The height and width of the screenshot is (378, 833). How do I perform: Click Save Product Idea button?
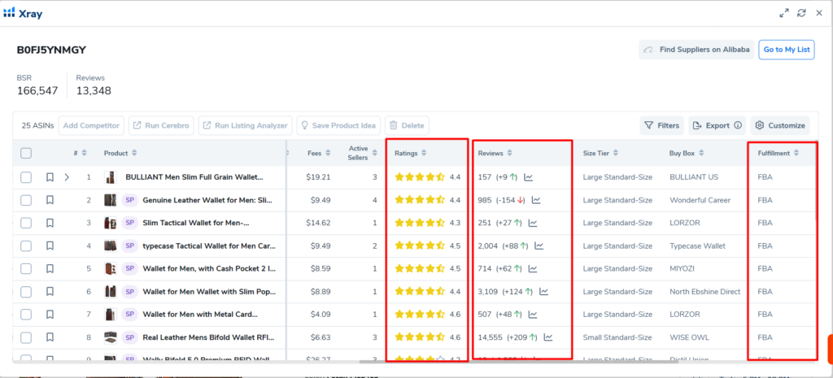(x=338, y=126)
